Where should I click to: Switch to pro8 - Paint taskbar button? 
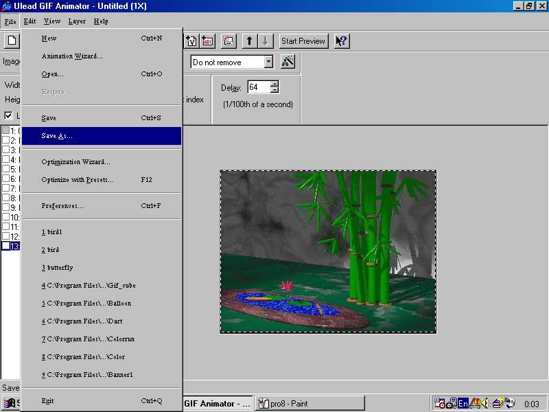point(309,404)
